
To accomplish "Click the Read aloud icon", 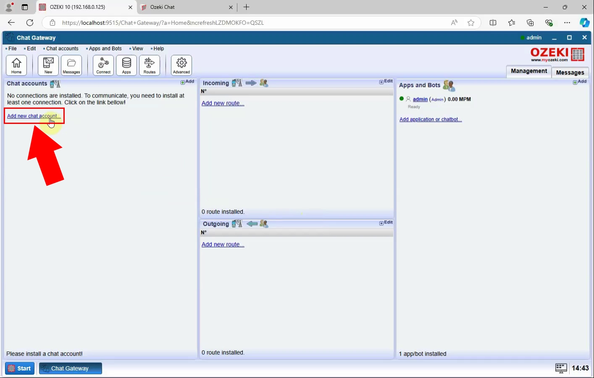I will 454,23.
